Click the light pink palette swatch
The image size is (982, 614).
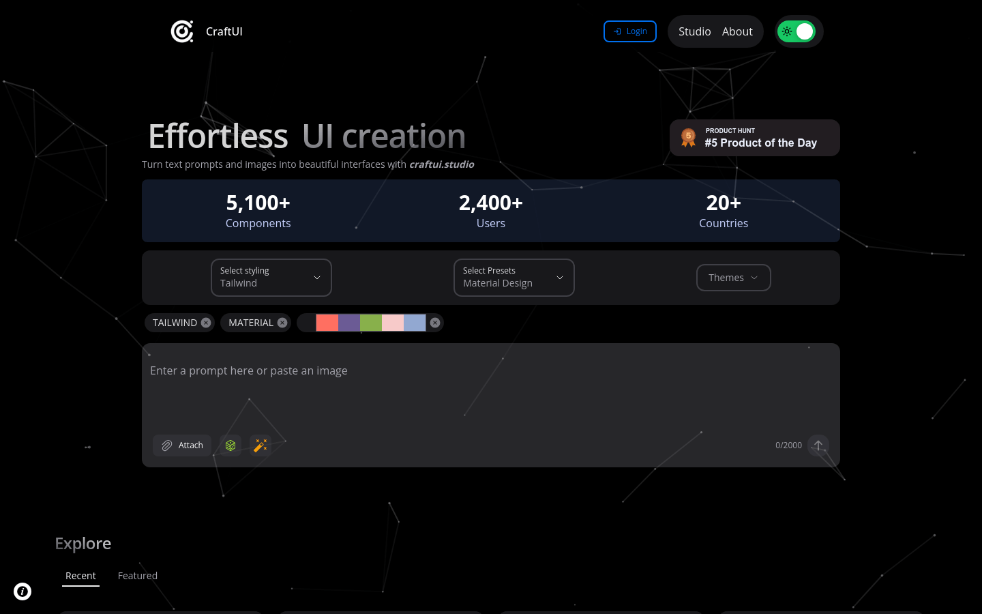tap(393, 323)
